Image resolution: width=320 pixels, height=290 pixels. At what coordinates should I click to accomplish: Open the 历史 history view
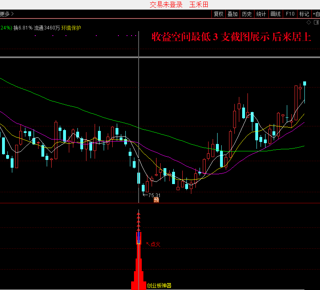tap(247, 14)
